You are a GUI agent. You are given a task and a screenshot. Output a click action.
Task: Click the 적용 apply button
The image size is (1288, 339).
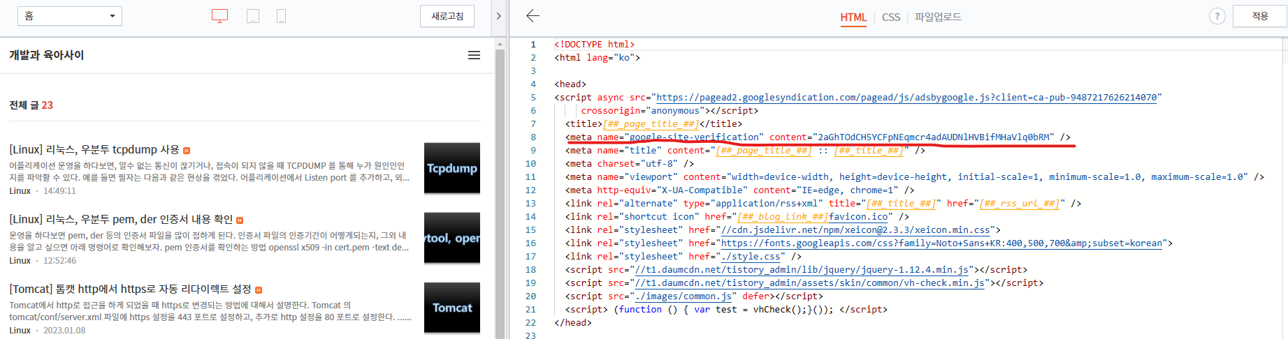coord(1260,16)
